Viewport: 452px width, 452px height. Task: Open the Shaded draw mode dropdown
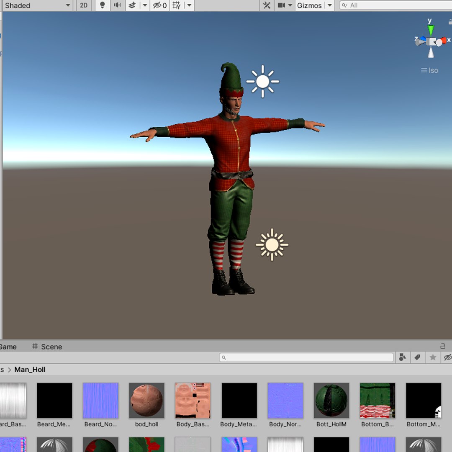point(37,5)
